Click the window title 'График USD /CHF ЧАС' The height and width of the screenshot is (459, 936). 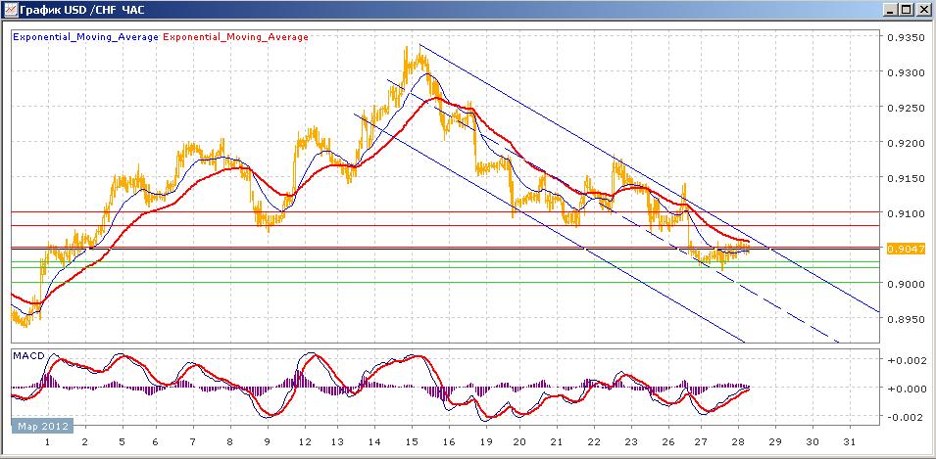coord(83,10)
